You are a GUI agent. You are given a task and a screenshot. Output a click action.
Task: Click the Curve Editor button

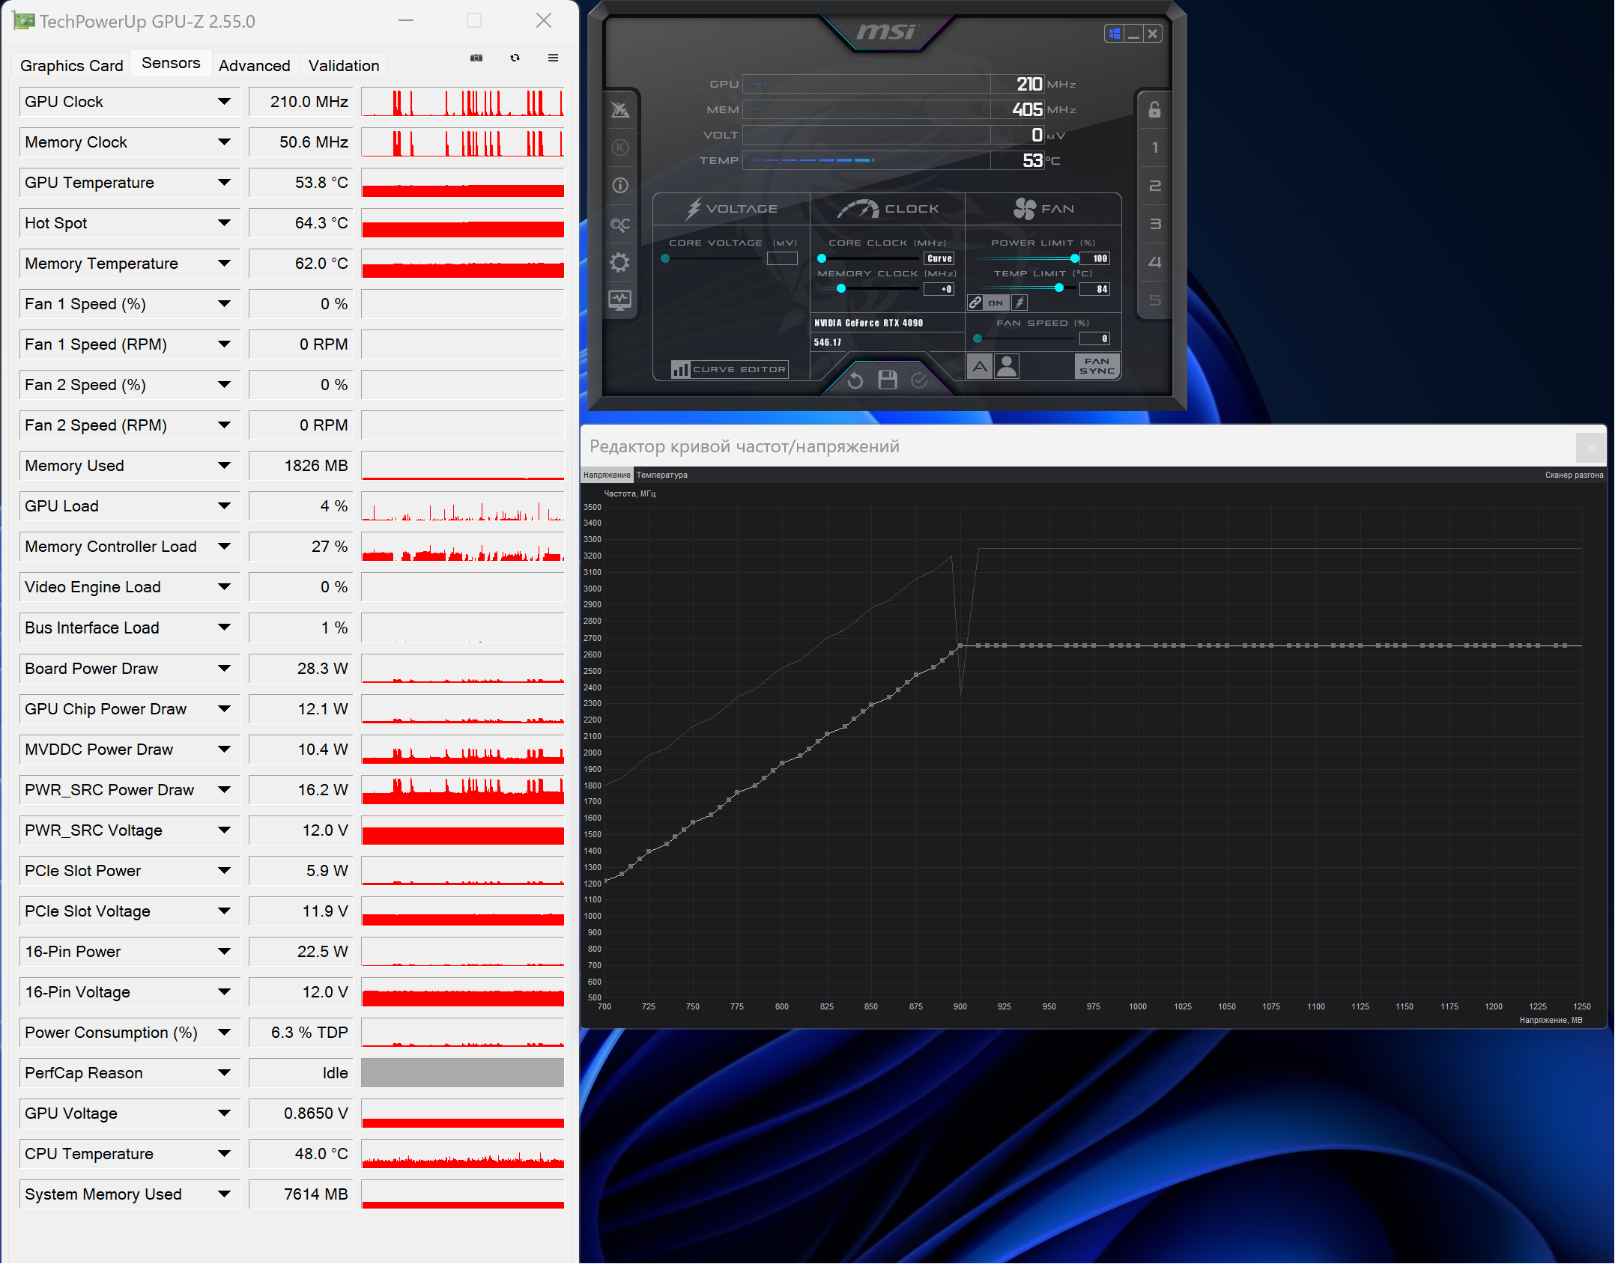(730, 369)
